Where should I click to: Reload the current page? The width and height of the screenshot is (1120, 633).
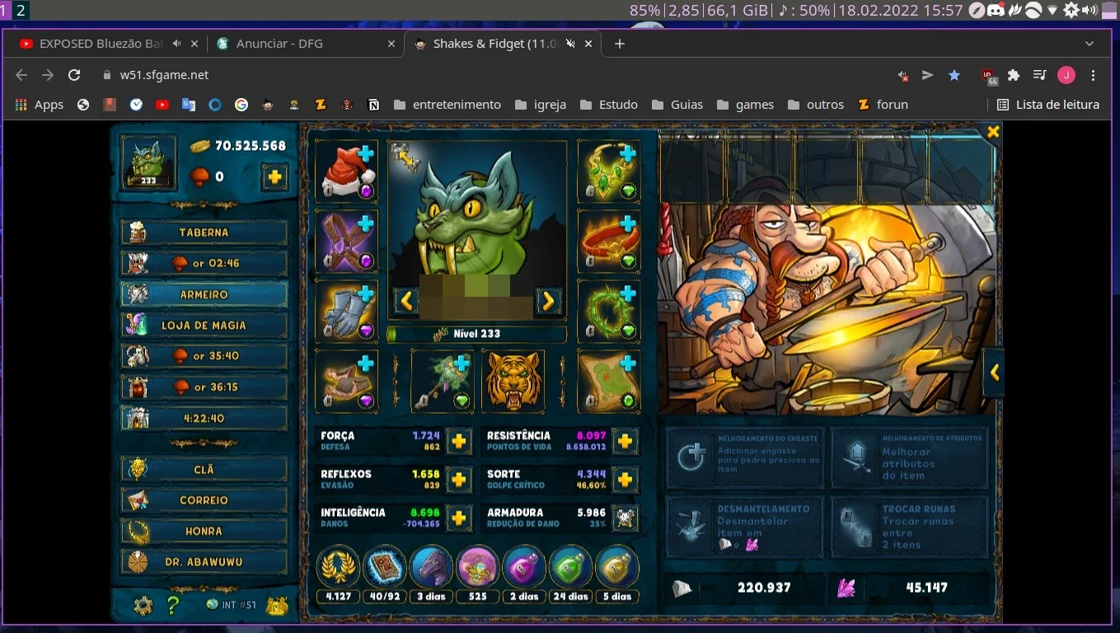(74, 75)
